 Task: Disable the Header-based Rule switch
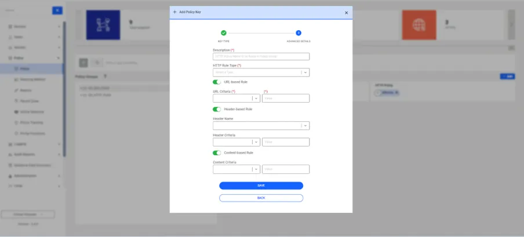(x=217, y=110)
